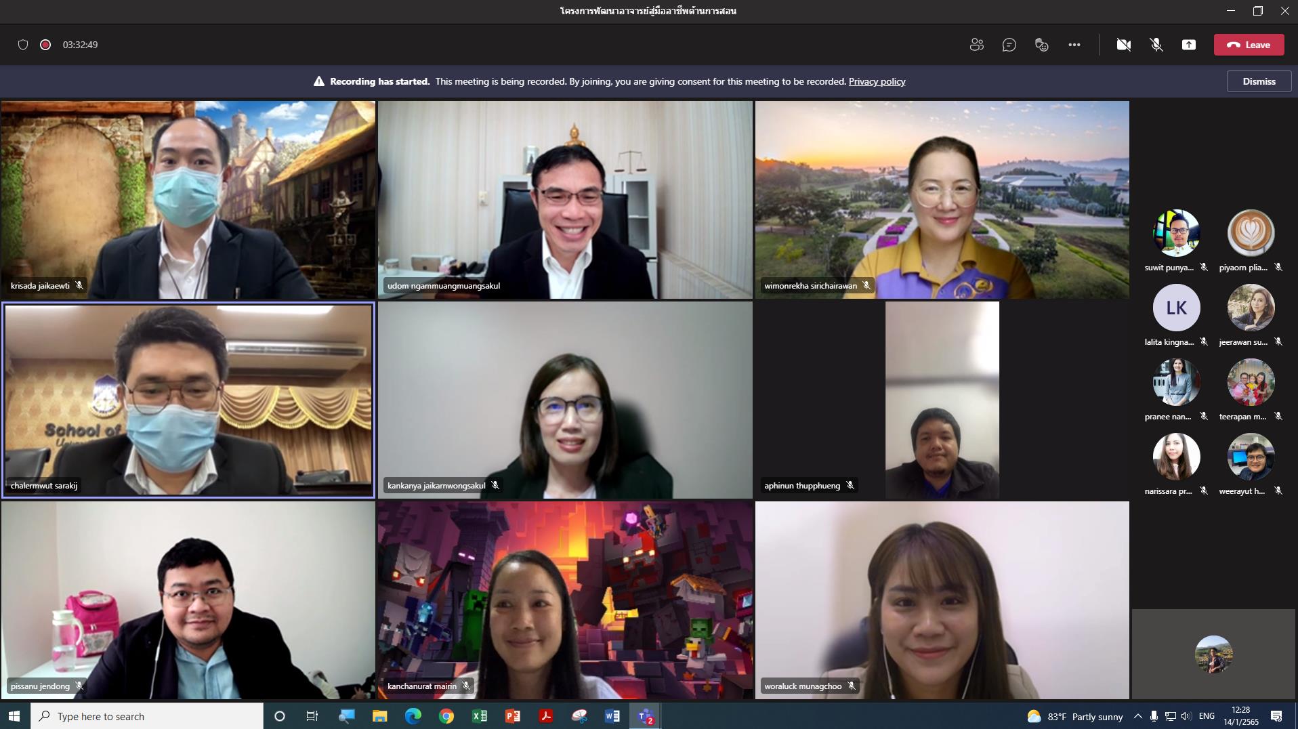The width and height of the screenshot is (1298, 729).
Task: Click the red recording indicator icon
Action: pyautogui.click(x=45, y=45)
